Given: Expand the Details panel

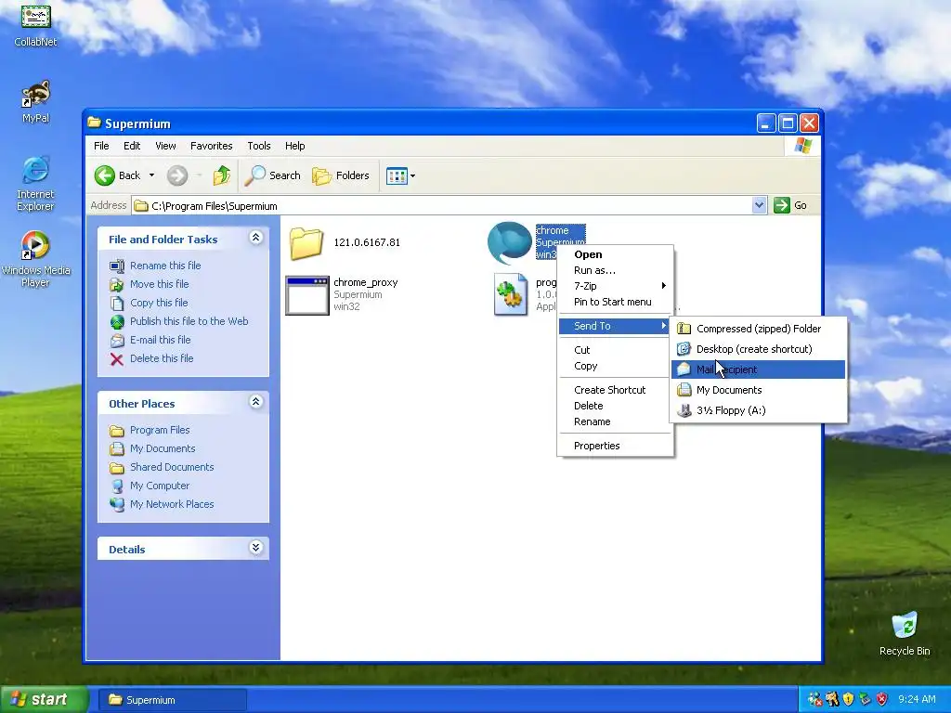Looking at the screenshot, I should click(x=256, y=548).
